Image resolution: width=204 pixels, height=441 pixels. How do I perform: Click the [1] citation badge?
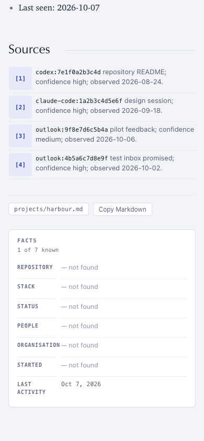point(20,78)
